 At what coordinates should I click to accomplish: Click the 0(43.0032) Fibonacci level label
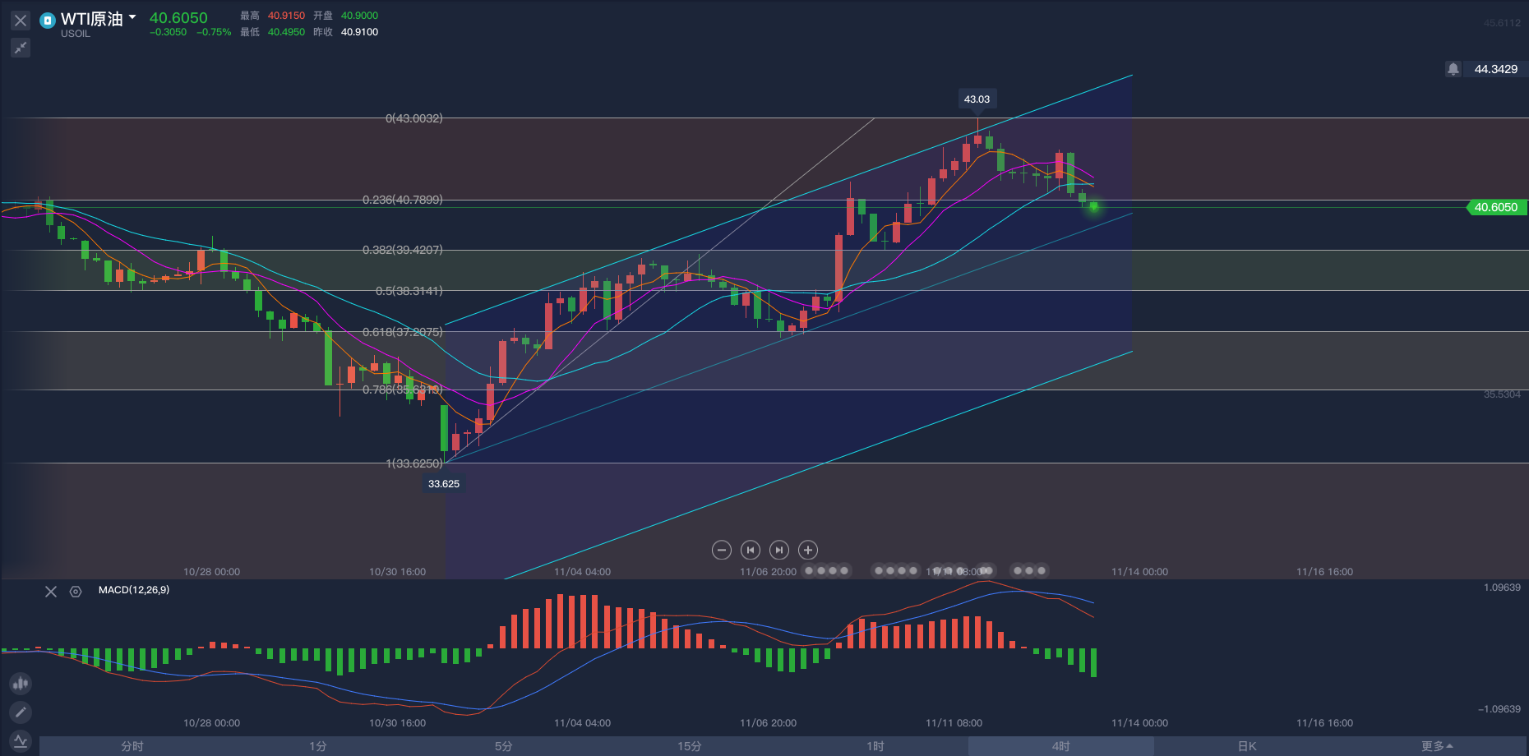414,118
